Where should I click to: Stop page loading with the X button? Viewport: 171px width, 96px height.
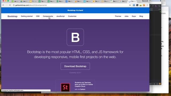coord(10,5)
